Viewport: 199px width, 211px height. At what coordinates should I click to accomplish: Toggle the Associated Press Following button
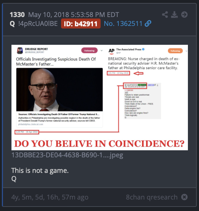point(175,51)
